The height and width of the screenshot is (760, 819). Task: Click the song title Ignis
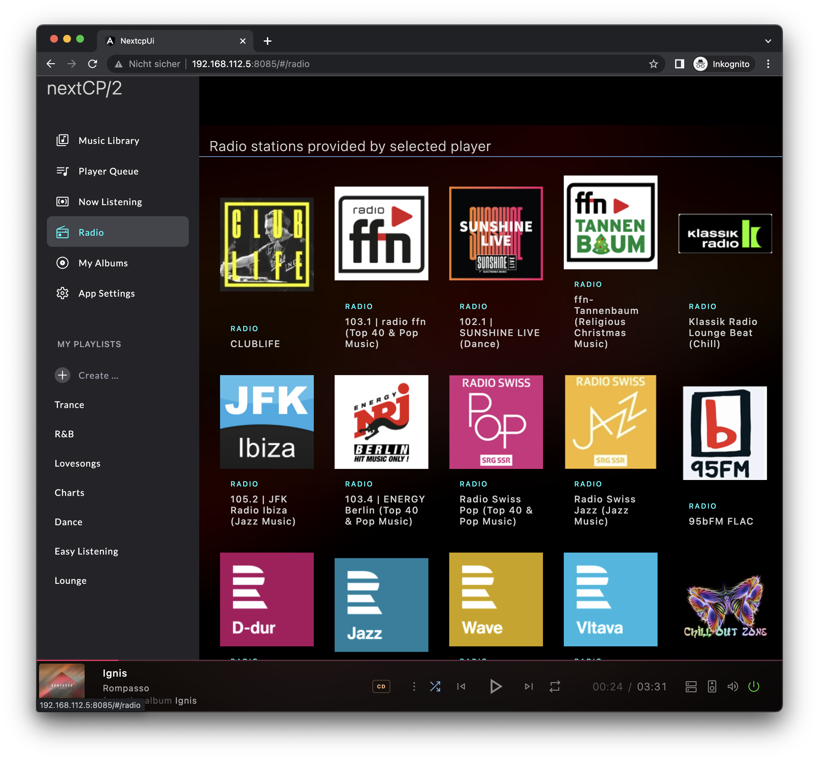point(115,673)
